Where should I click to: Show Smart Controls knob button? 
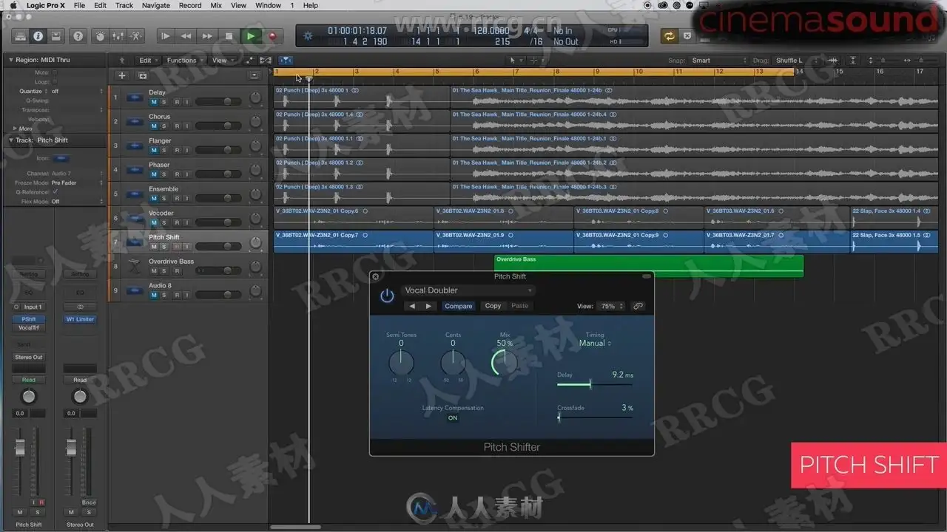coord(101,35)
